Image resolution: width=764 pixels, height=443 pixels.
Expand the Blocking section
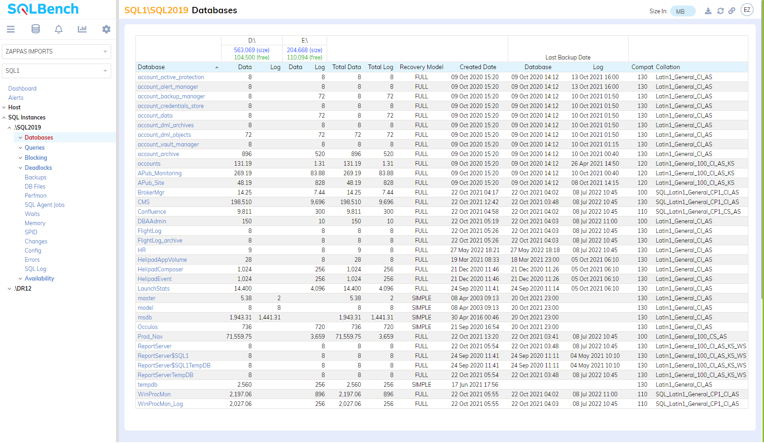[x=20, y=158]
